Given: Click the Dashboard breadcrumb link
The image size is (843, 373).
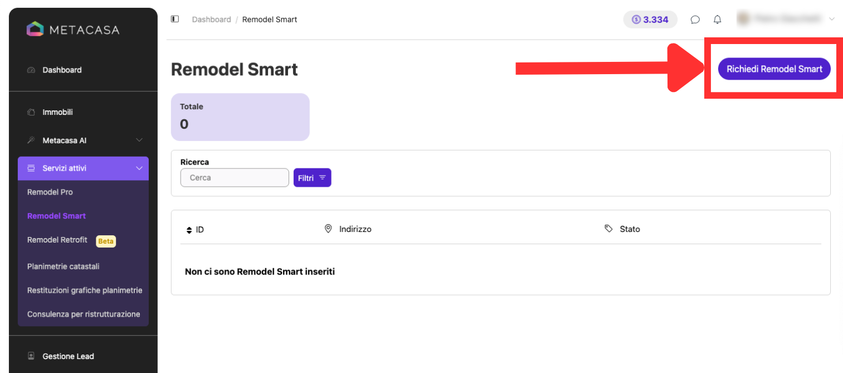Looking at the screenshot, I should pos(211,20).
